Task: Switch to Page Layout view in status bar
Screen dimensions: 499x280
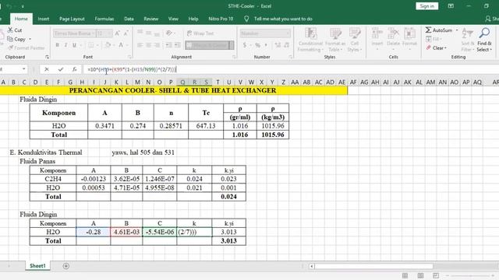Action: click(420, 275)
